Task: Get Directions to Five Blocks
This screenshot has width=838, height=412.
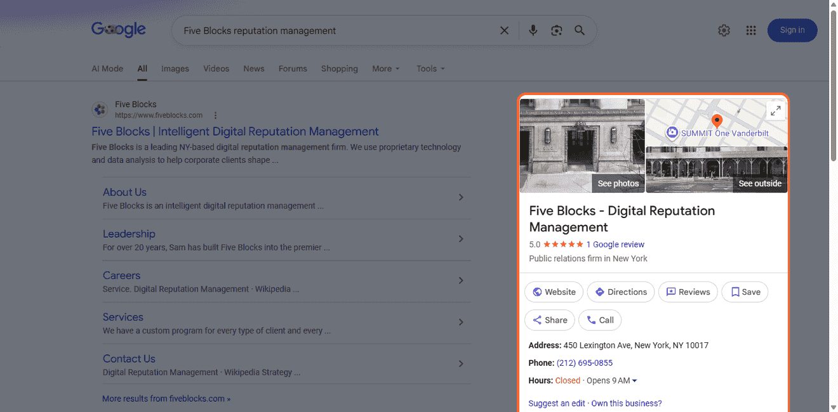Action: coord(621,292)
